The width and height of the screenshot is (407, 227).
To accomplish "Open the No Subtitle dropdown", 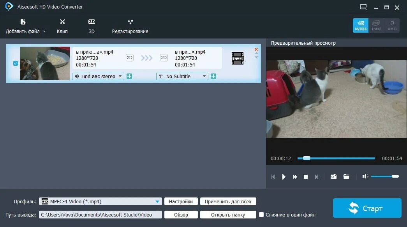I will (182, 77).
